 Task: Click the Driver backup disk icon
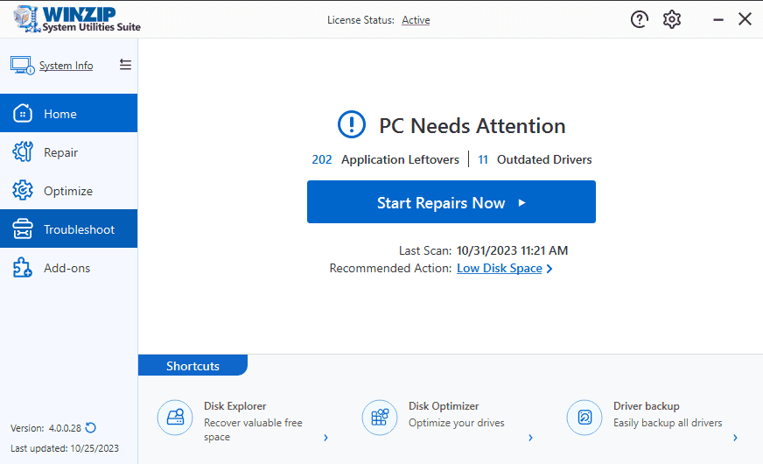click(584, 418)
